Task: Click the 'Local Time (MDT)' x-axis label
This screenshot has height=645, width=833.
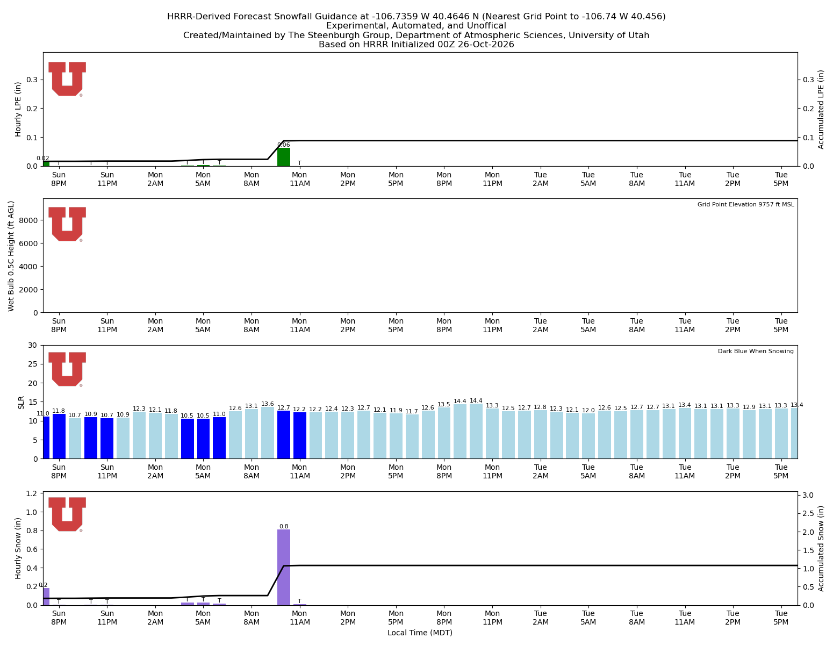Action: [420, 633]
